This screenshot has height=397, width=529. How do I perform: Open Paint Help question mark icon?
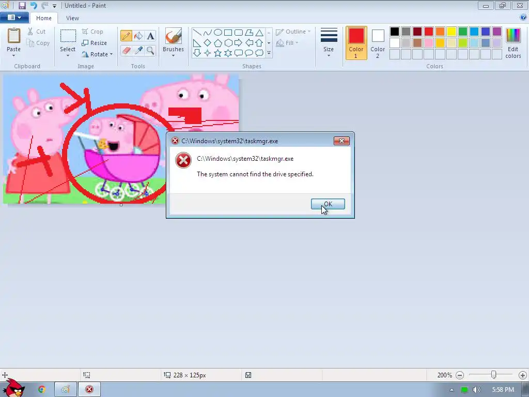[x=523, y=17]
